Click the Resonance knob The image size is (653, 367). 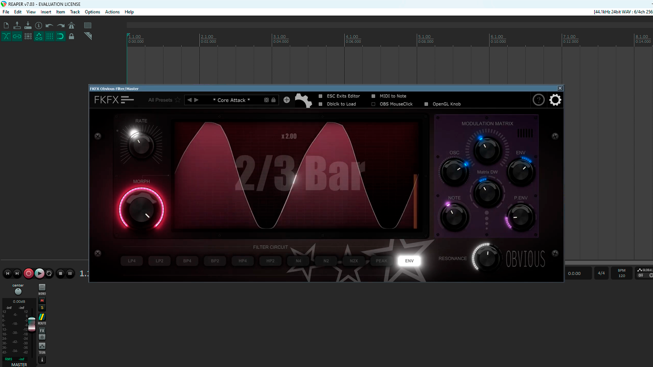[x=487, y=258]
